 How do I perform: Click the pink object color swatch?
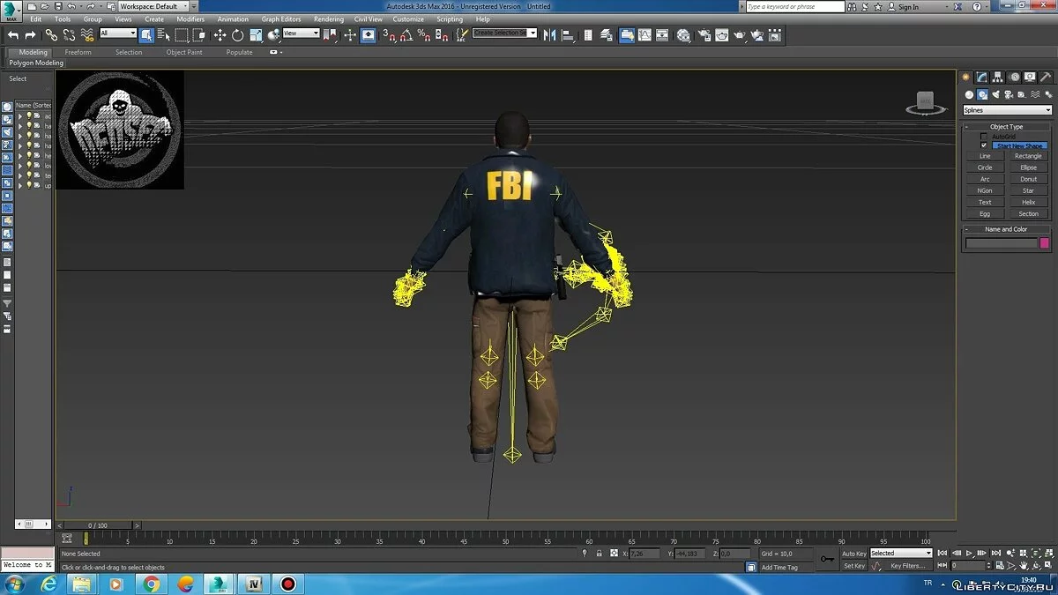pyautogui.click(x=1045, y=243)
